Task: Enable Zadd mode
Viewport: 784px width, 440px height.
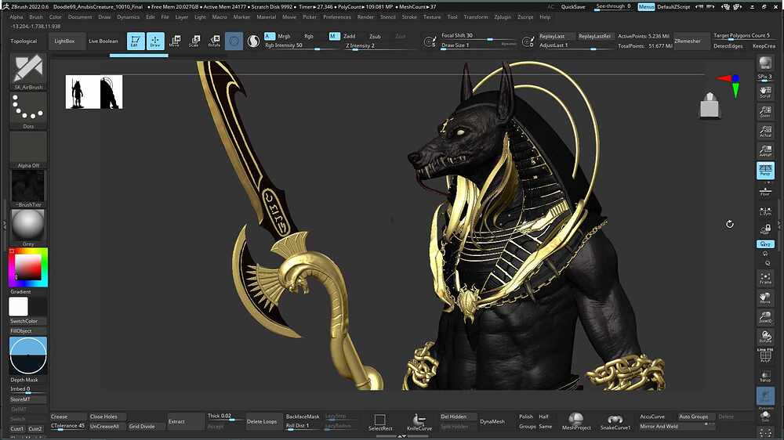Action: [349, 36]
